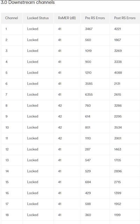140x224 pixels.
Task: Select Locked status in channel 14 row
Action: pos(33,171)
